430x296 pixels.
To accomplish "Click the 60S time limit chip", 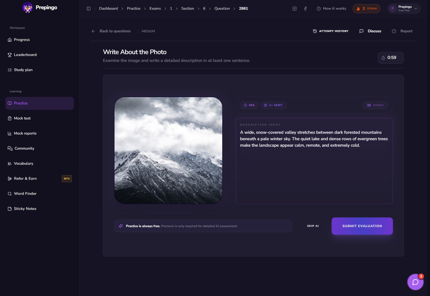I will (249, 105).
